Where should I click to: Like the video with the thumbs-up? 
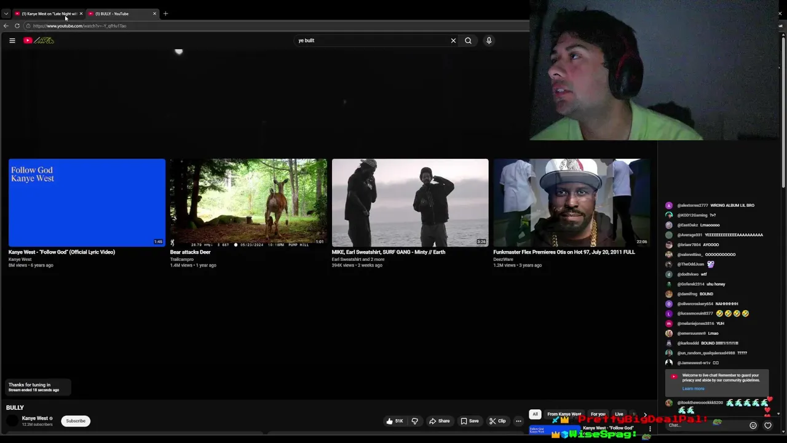coord(393,421)
